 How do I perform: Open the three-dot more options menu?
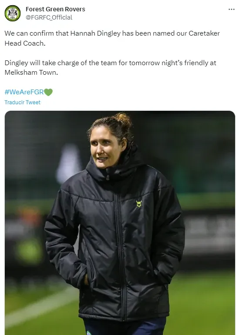click(231, 10)
